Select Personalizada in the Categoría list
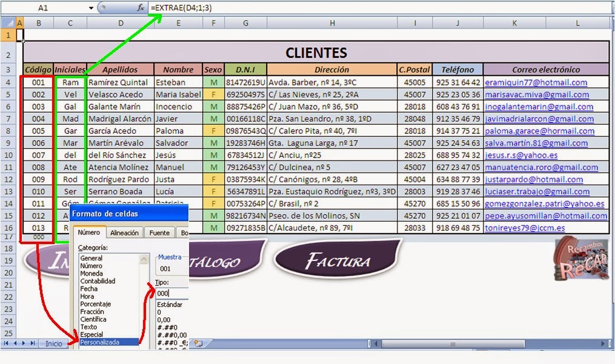Image resolution: width=615 pixels, height=364 pixels. click(x=100, y=342)
